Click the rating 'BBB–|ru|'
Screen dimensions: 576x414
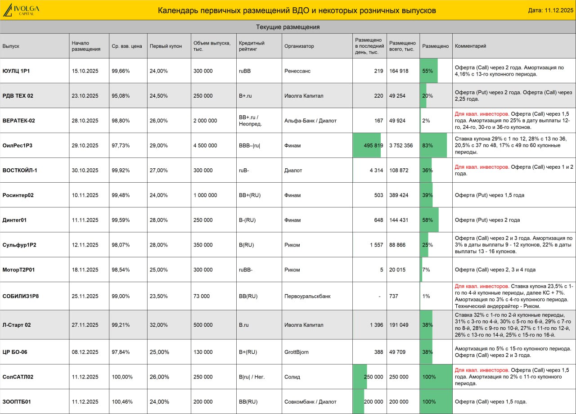[249, 145]
